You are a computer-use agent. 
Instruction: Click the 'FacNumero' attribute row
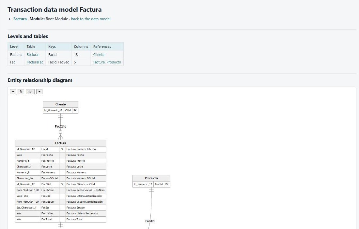coord(60,172)
